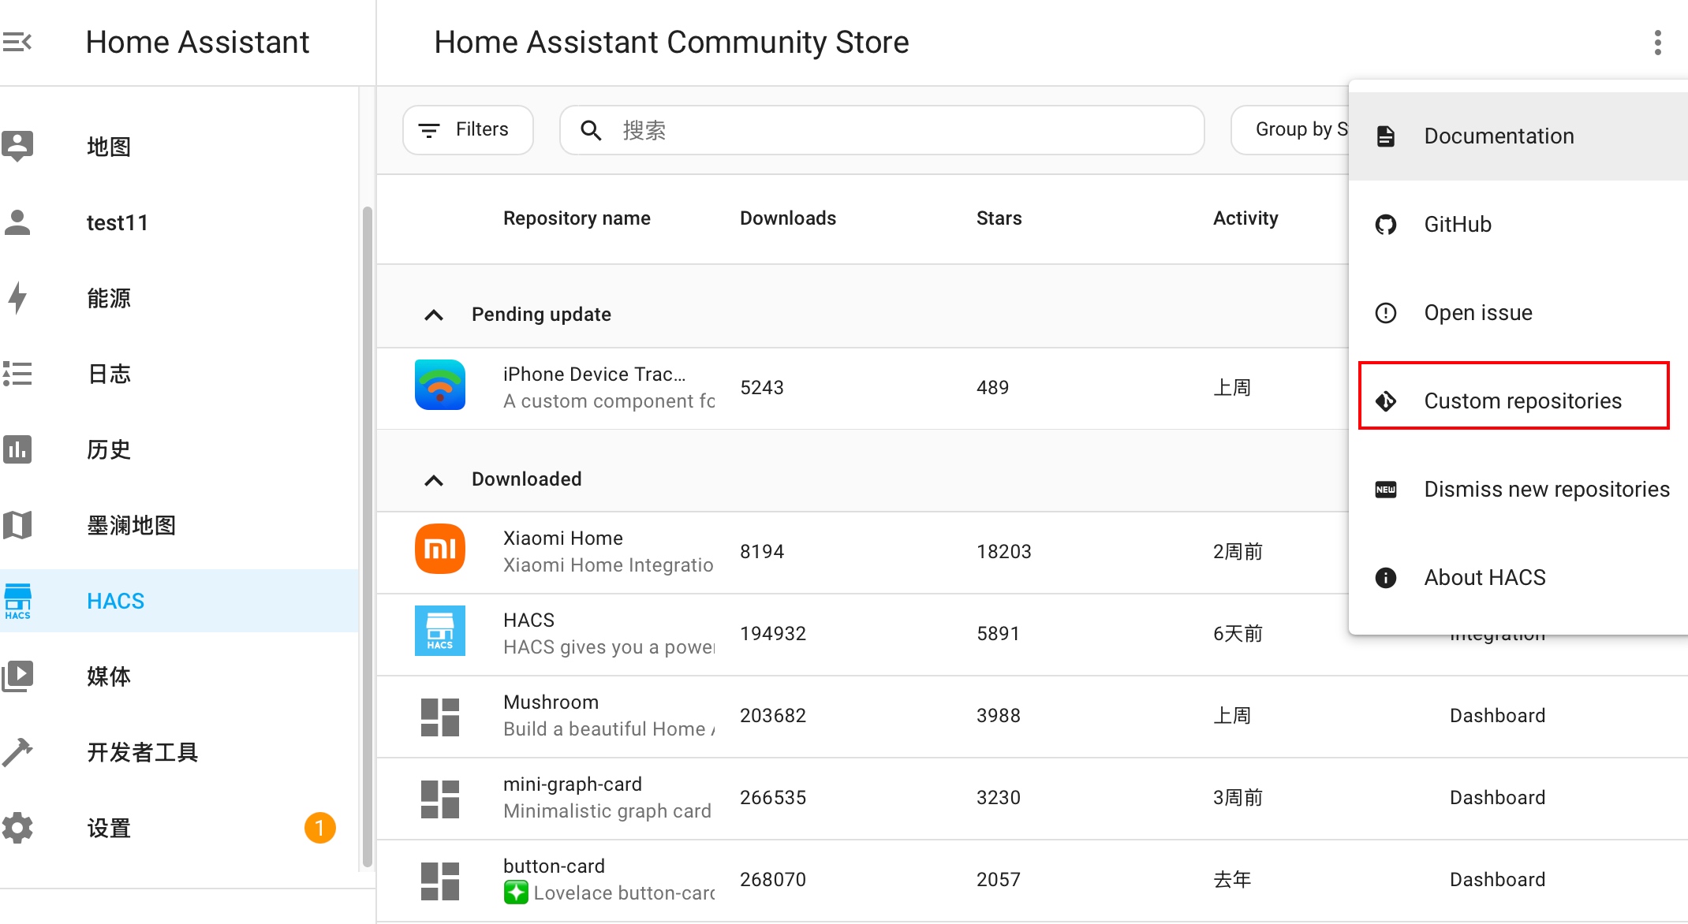Click the 设置 gear icon

17,828
